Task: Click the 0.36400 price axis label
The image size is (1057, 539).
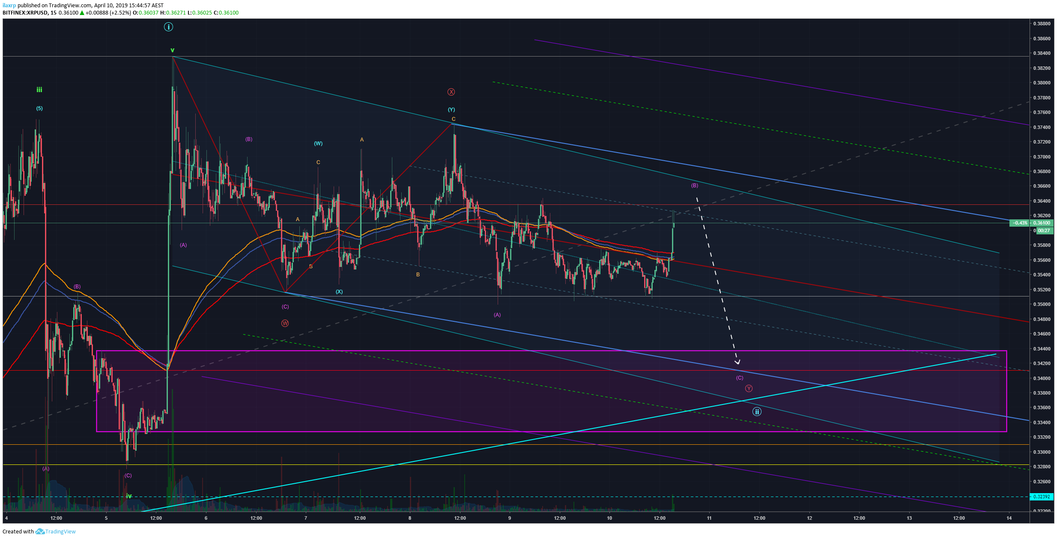Action: (1042, 201)
